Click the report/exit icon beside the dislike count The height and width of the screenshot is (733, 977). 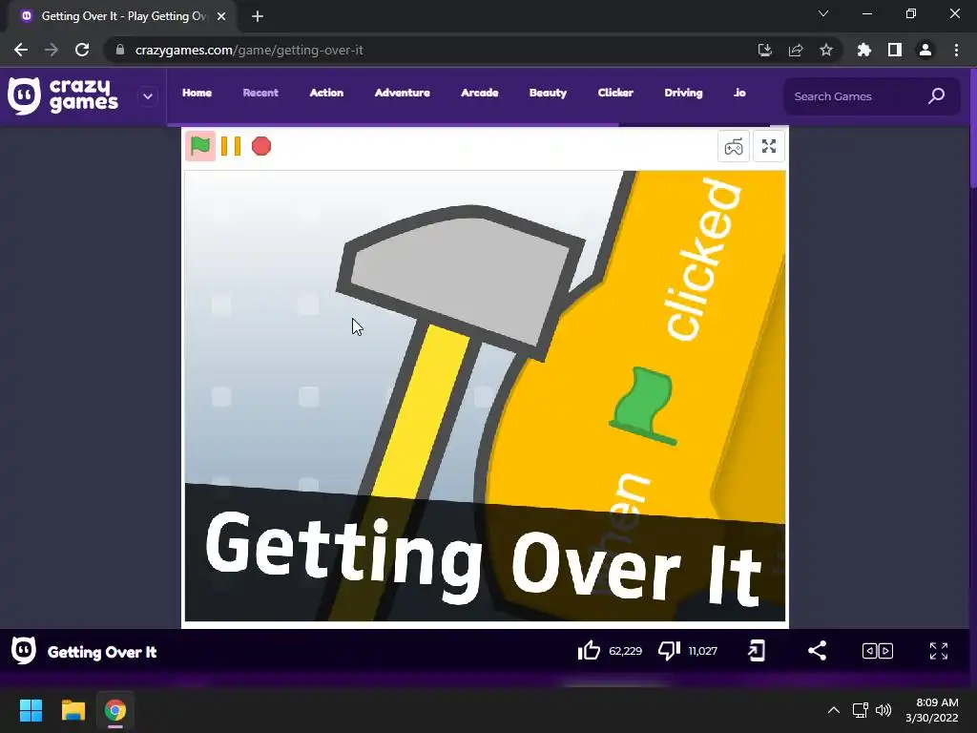point(757,651)
